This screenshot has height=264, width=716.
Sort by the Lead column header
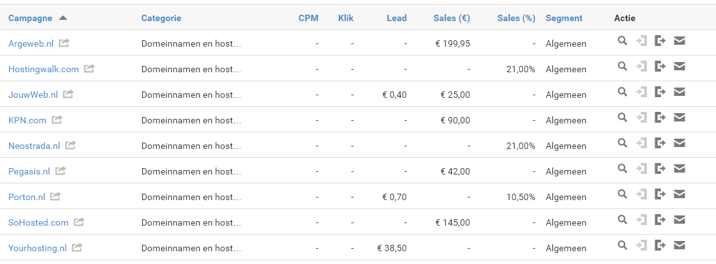(x=396, y=19)
